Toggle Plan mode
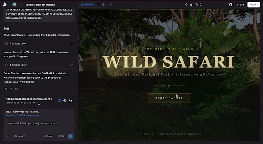This screenshot has height=144, width=263. click(x=61, y=136)
